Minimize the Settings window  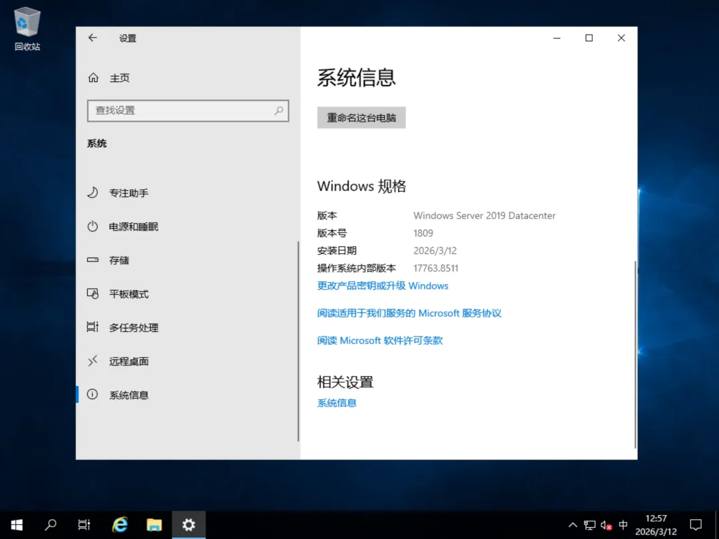[557, 38]
